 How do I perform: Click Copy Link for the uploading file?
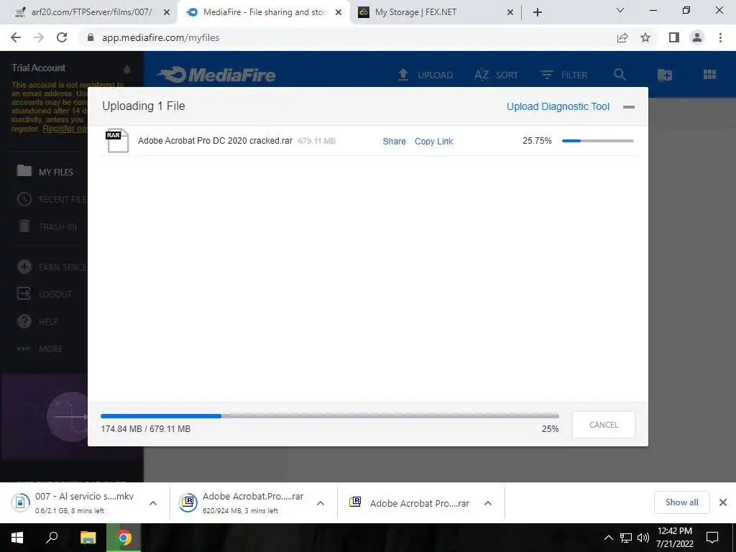pyautogui.click(x=433, y=142)
